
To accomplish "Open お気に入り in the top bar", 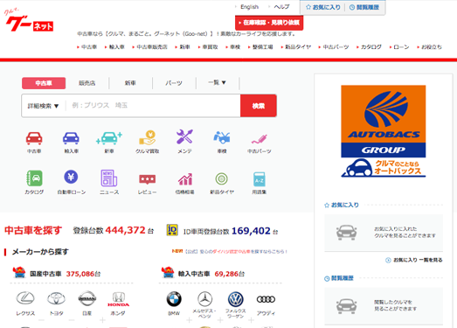I will [323, 7].
